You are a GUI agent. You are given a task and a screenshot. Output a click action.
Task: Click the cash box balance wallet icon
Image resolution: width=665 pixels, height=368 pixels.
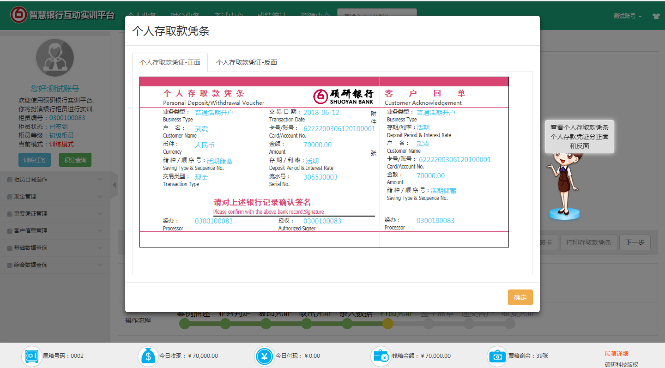coord(381,356)
